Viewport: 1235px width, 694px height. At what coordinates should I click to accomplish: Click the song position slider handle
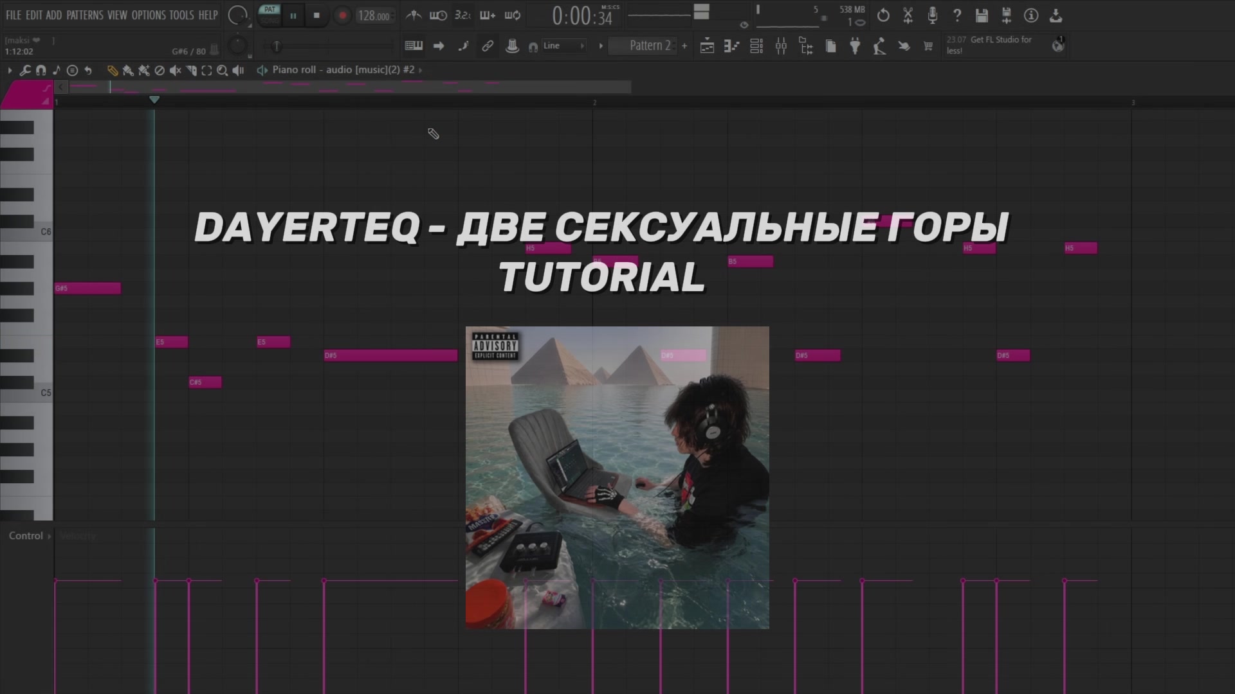pyautogui.click(x=277, y=46)
